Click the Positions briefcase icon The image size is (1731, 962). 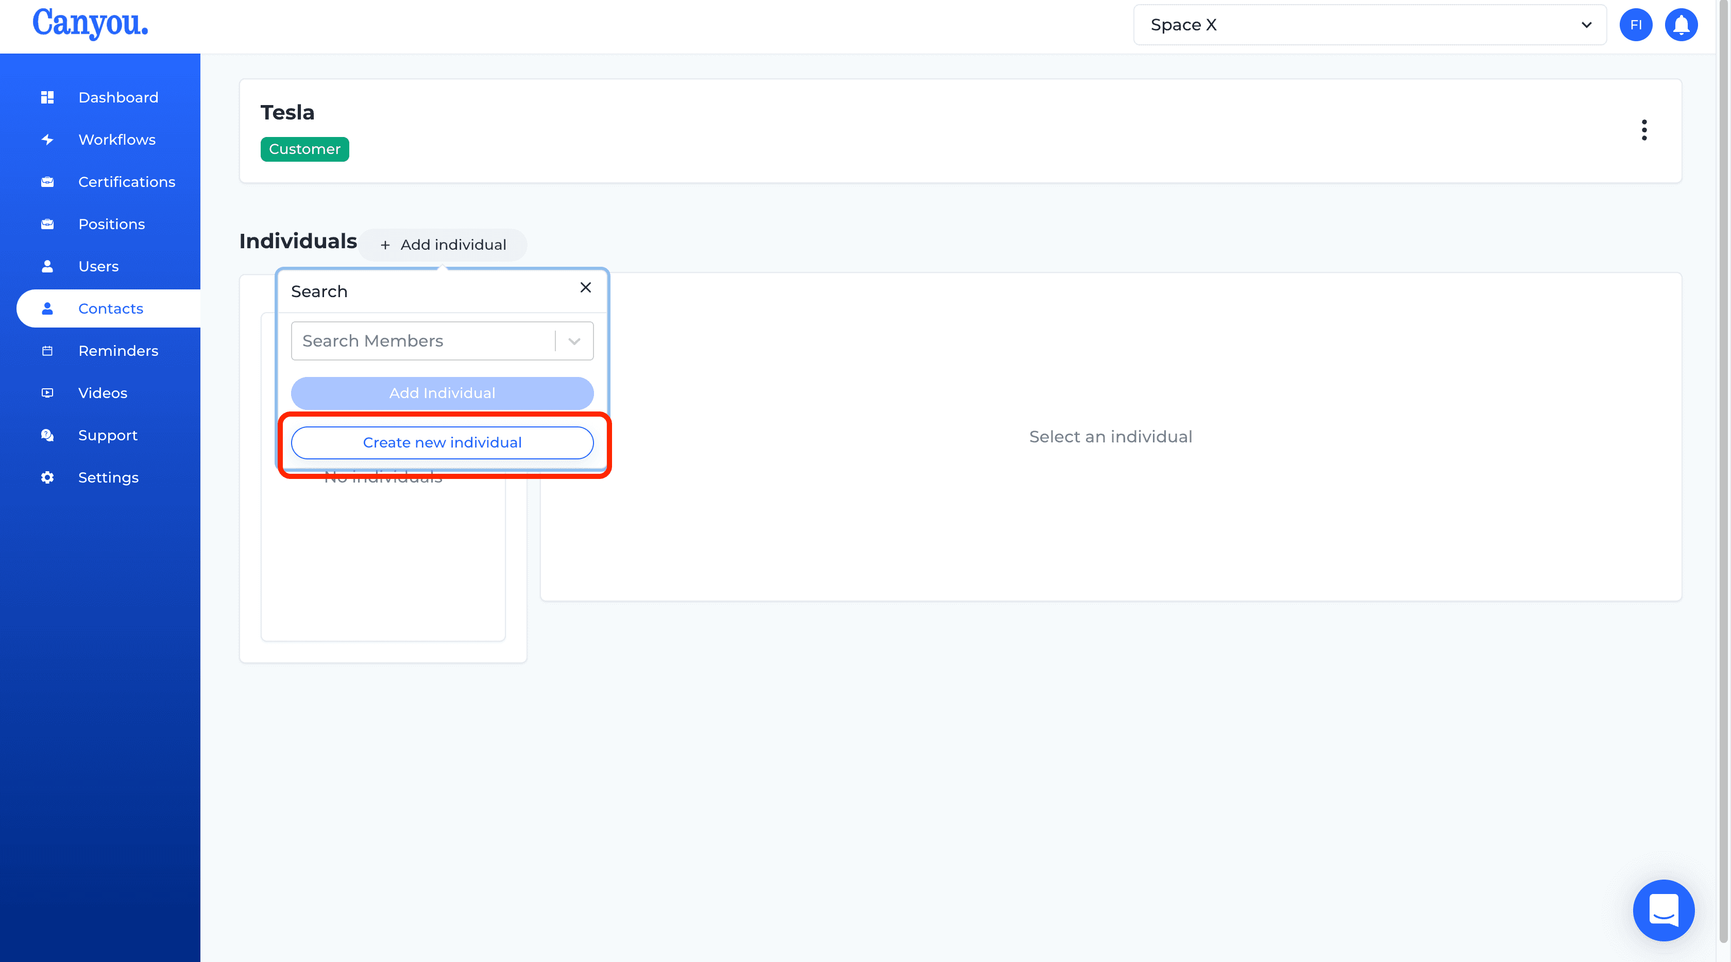[47, 225]
